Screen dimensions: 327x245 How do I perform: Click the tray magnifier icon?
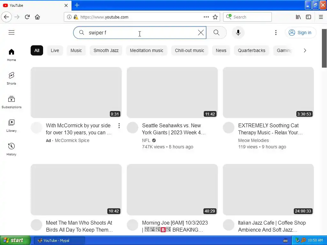303,241
